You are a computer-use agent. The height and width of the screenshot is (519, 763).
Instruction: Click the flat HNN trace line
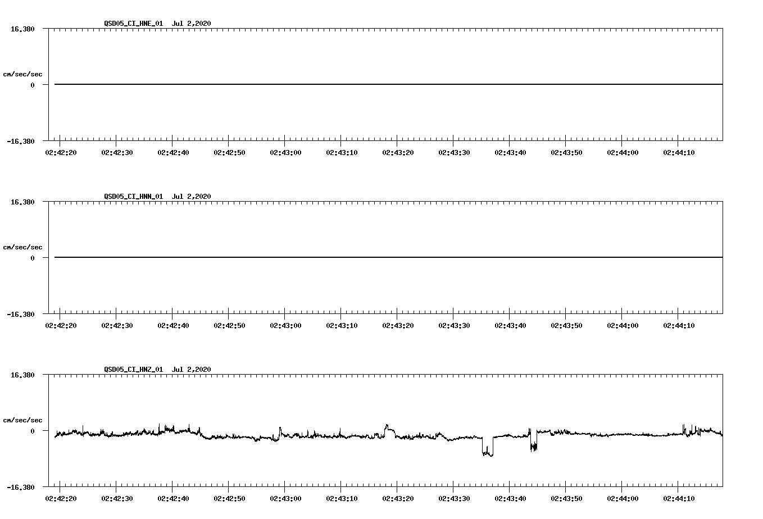coord(389,257)
